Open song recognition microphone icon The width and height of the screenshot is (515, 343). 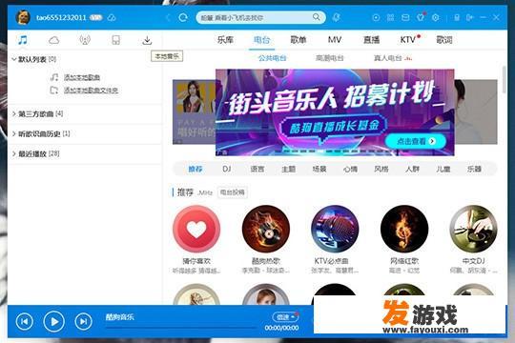click(336, 17)
